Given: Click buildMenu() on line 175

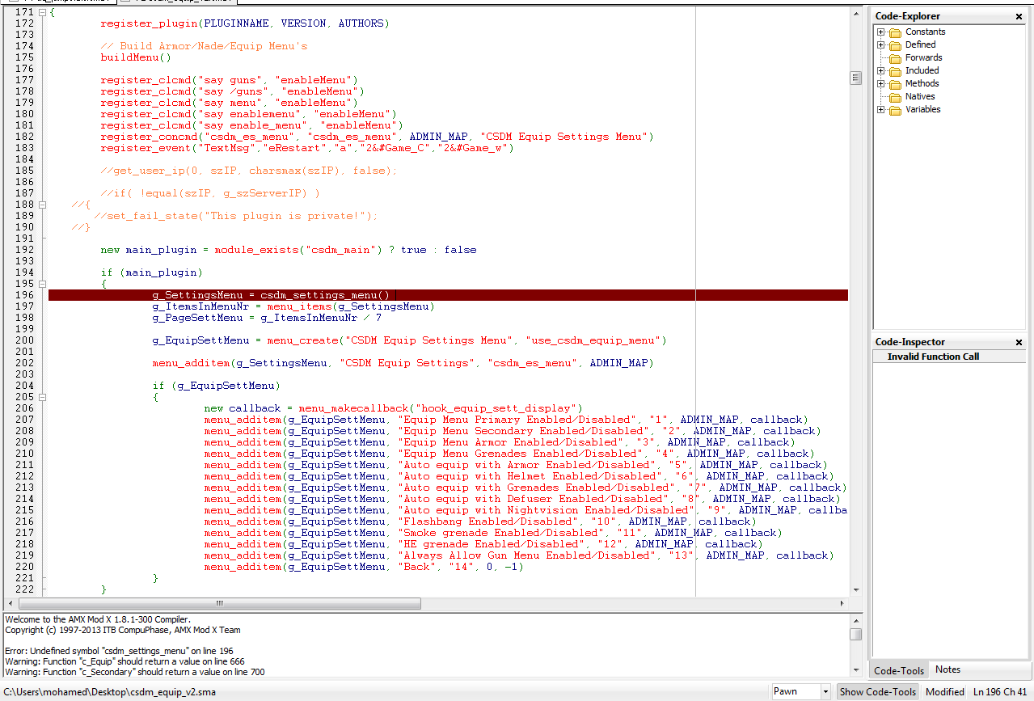Looking at the screenshot, I should (136, 57).
